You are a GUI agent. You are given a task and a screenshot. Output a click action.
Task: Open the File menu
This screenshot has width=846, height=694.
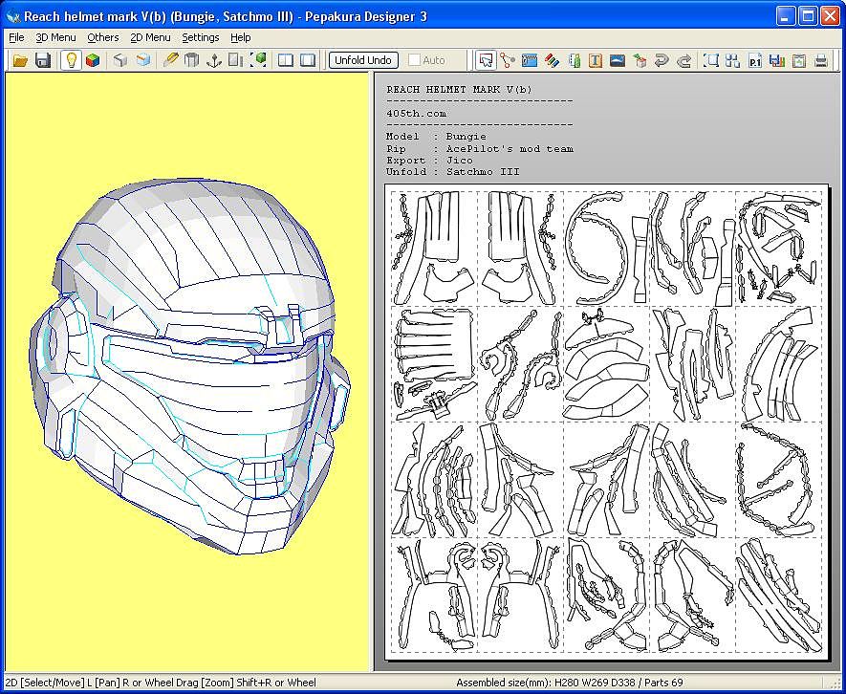point(16,37)
